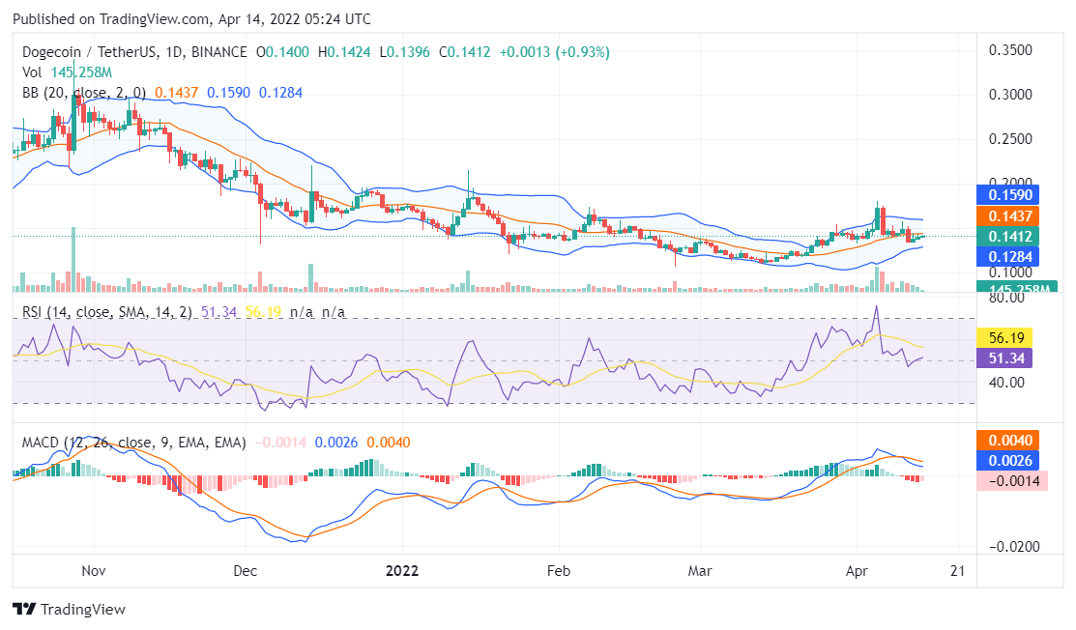This screenshot has height=630, width=1076.
Task: Select the BB (20, close, 2, 0) legend
Action: 84,93
